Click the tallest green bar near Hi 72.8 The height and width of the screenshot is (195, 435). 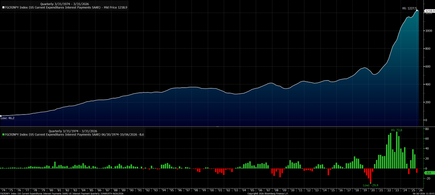click(x=397, y=150)
